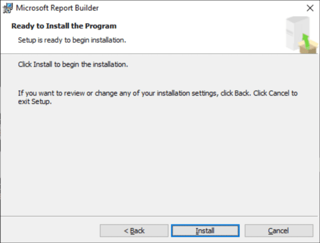
Task: Click 'Click Install to begin the installation' text
Action: pos(73,65)
